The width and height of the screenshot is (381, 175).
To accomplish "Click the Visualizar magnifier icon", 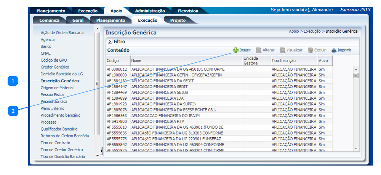I will [x=283, y=50].
